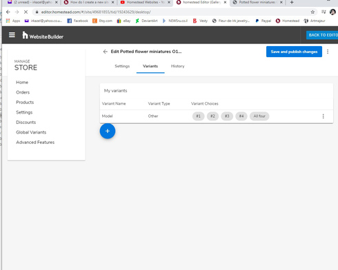Open the hamburger menu in Website Builder
The image size is (338, 270).
pyautogui.click(x=12, y=35)
